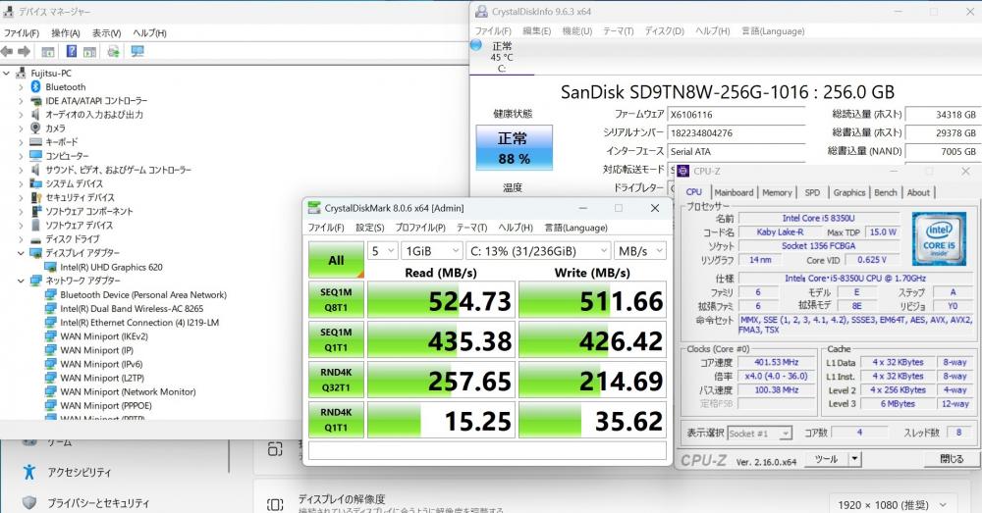982x513 pixels.
Task: Click the Intel Core i5 logo in CPU-Z
Action: pos(939,239)
